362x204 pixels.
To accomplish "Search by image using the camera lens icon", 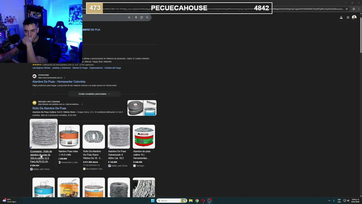I will pos(142,17).
